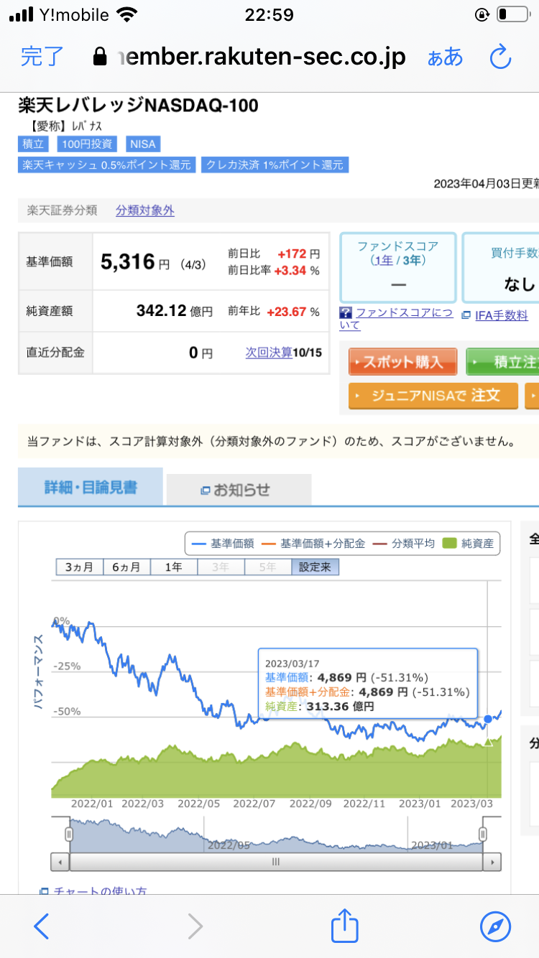The height and width of the screenshot is (958, 539).
Task: Toggle 分類平均 legend series
Action: [x=403, y=544]
